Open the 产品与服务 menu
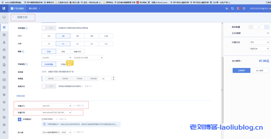271x139 pixels. [x=16, y=8]
